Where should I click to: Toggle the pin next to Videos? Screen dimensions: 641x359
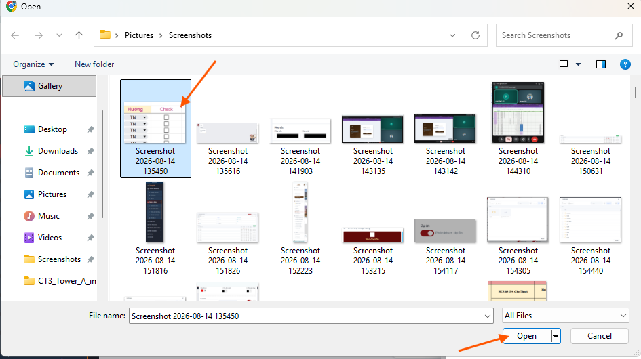click(x=90, y=238)
